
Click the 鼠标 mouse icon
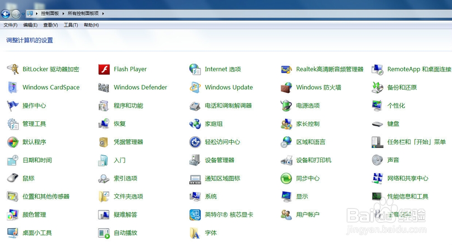[x=13, y=178]
